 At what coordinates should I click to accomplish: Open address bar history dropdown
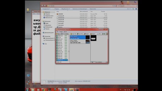point(113,6)
